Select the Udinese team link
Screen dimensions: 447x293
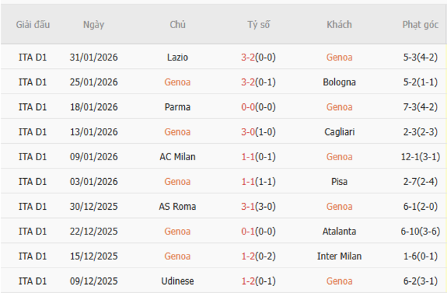(x=177, y=281)
